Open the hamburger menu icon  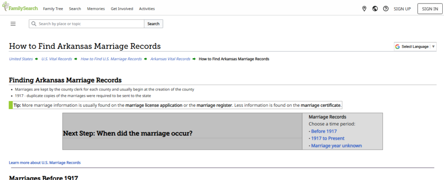13,24
